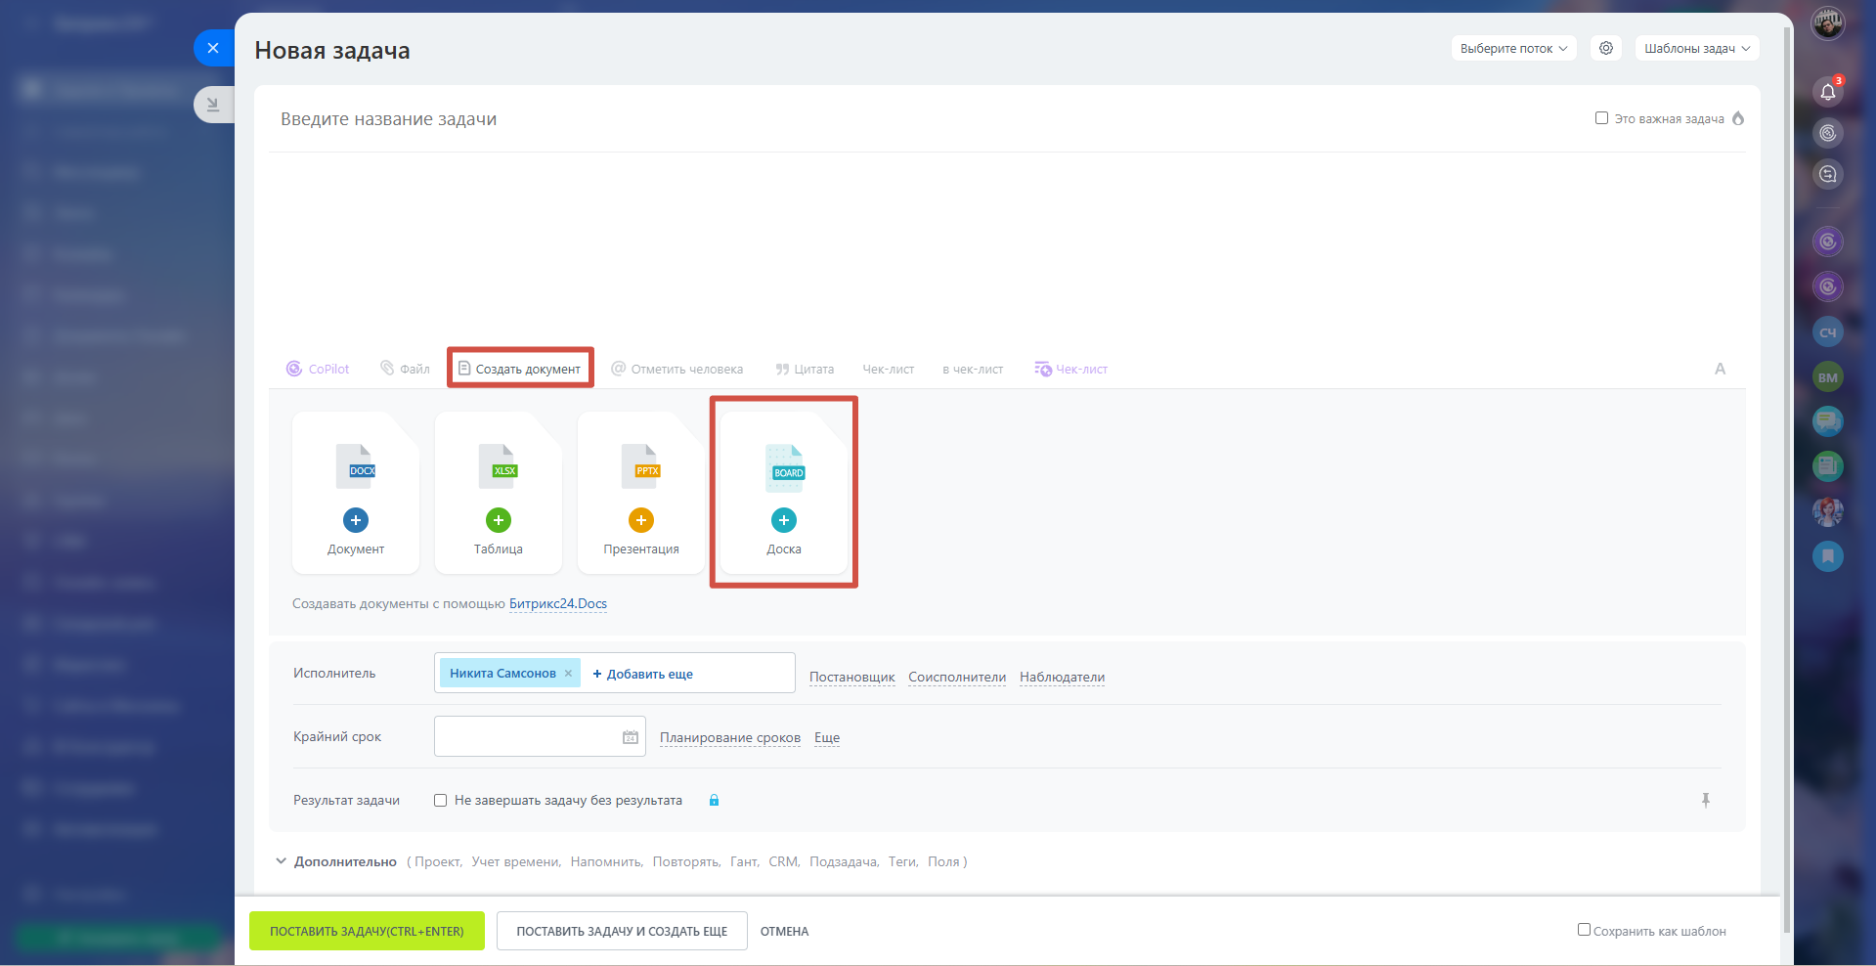Create a new Board (Доска) document

pos(783,520)
